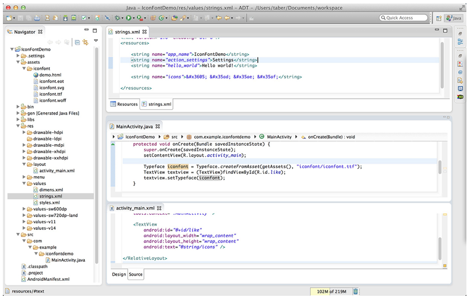Run garbage collector trash icon
This screenshot has height=301, width=471.
(x=355, y=291)
